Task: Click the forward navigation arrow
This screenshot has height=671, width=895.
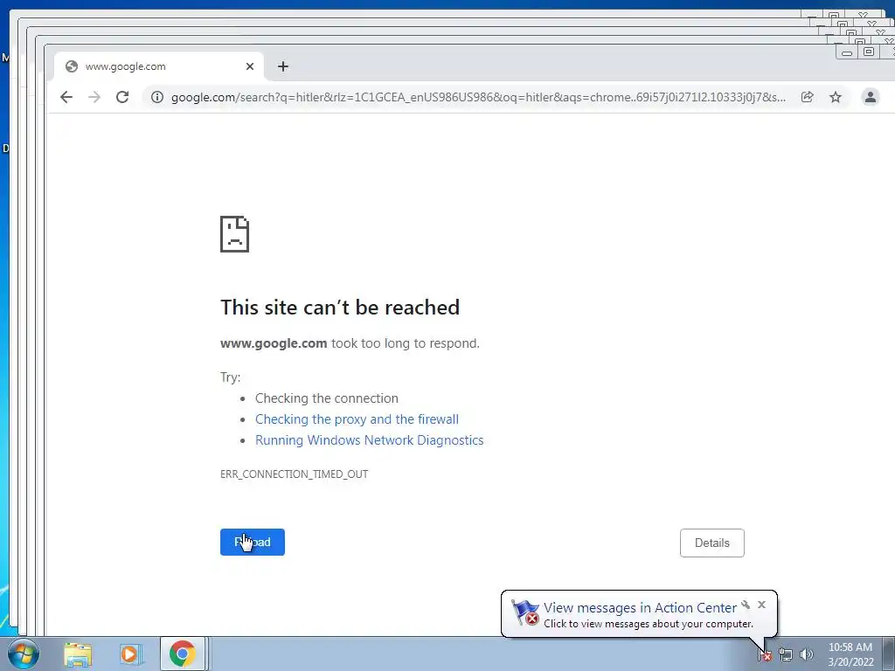Action: [x=94, y=97]
